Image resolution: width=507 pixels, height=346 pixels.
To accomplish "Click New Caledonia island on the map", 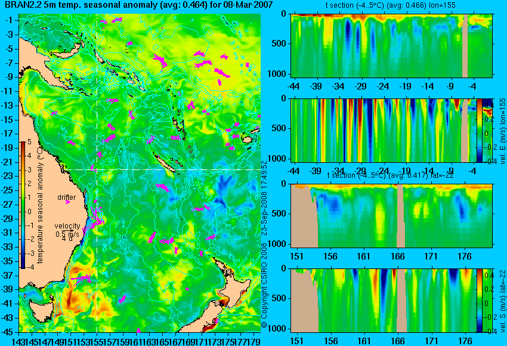I will (166, 164).
